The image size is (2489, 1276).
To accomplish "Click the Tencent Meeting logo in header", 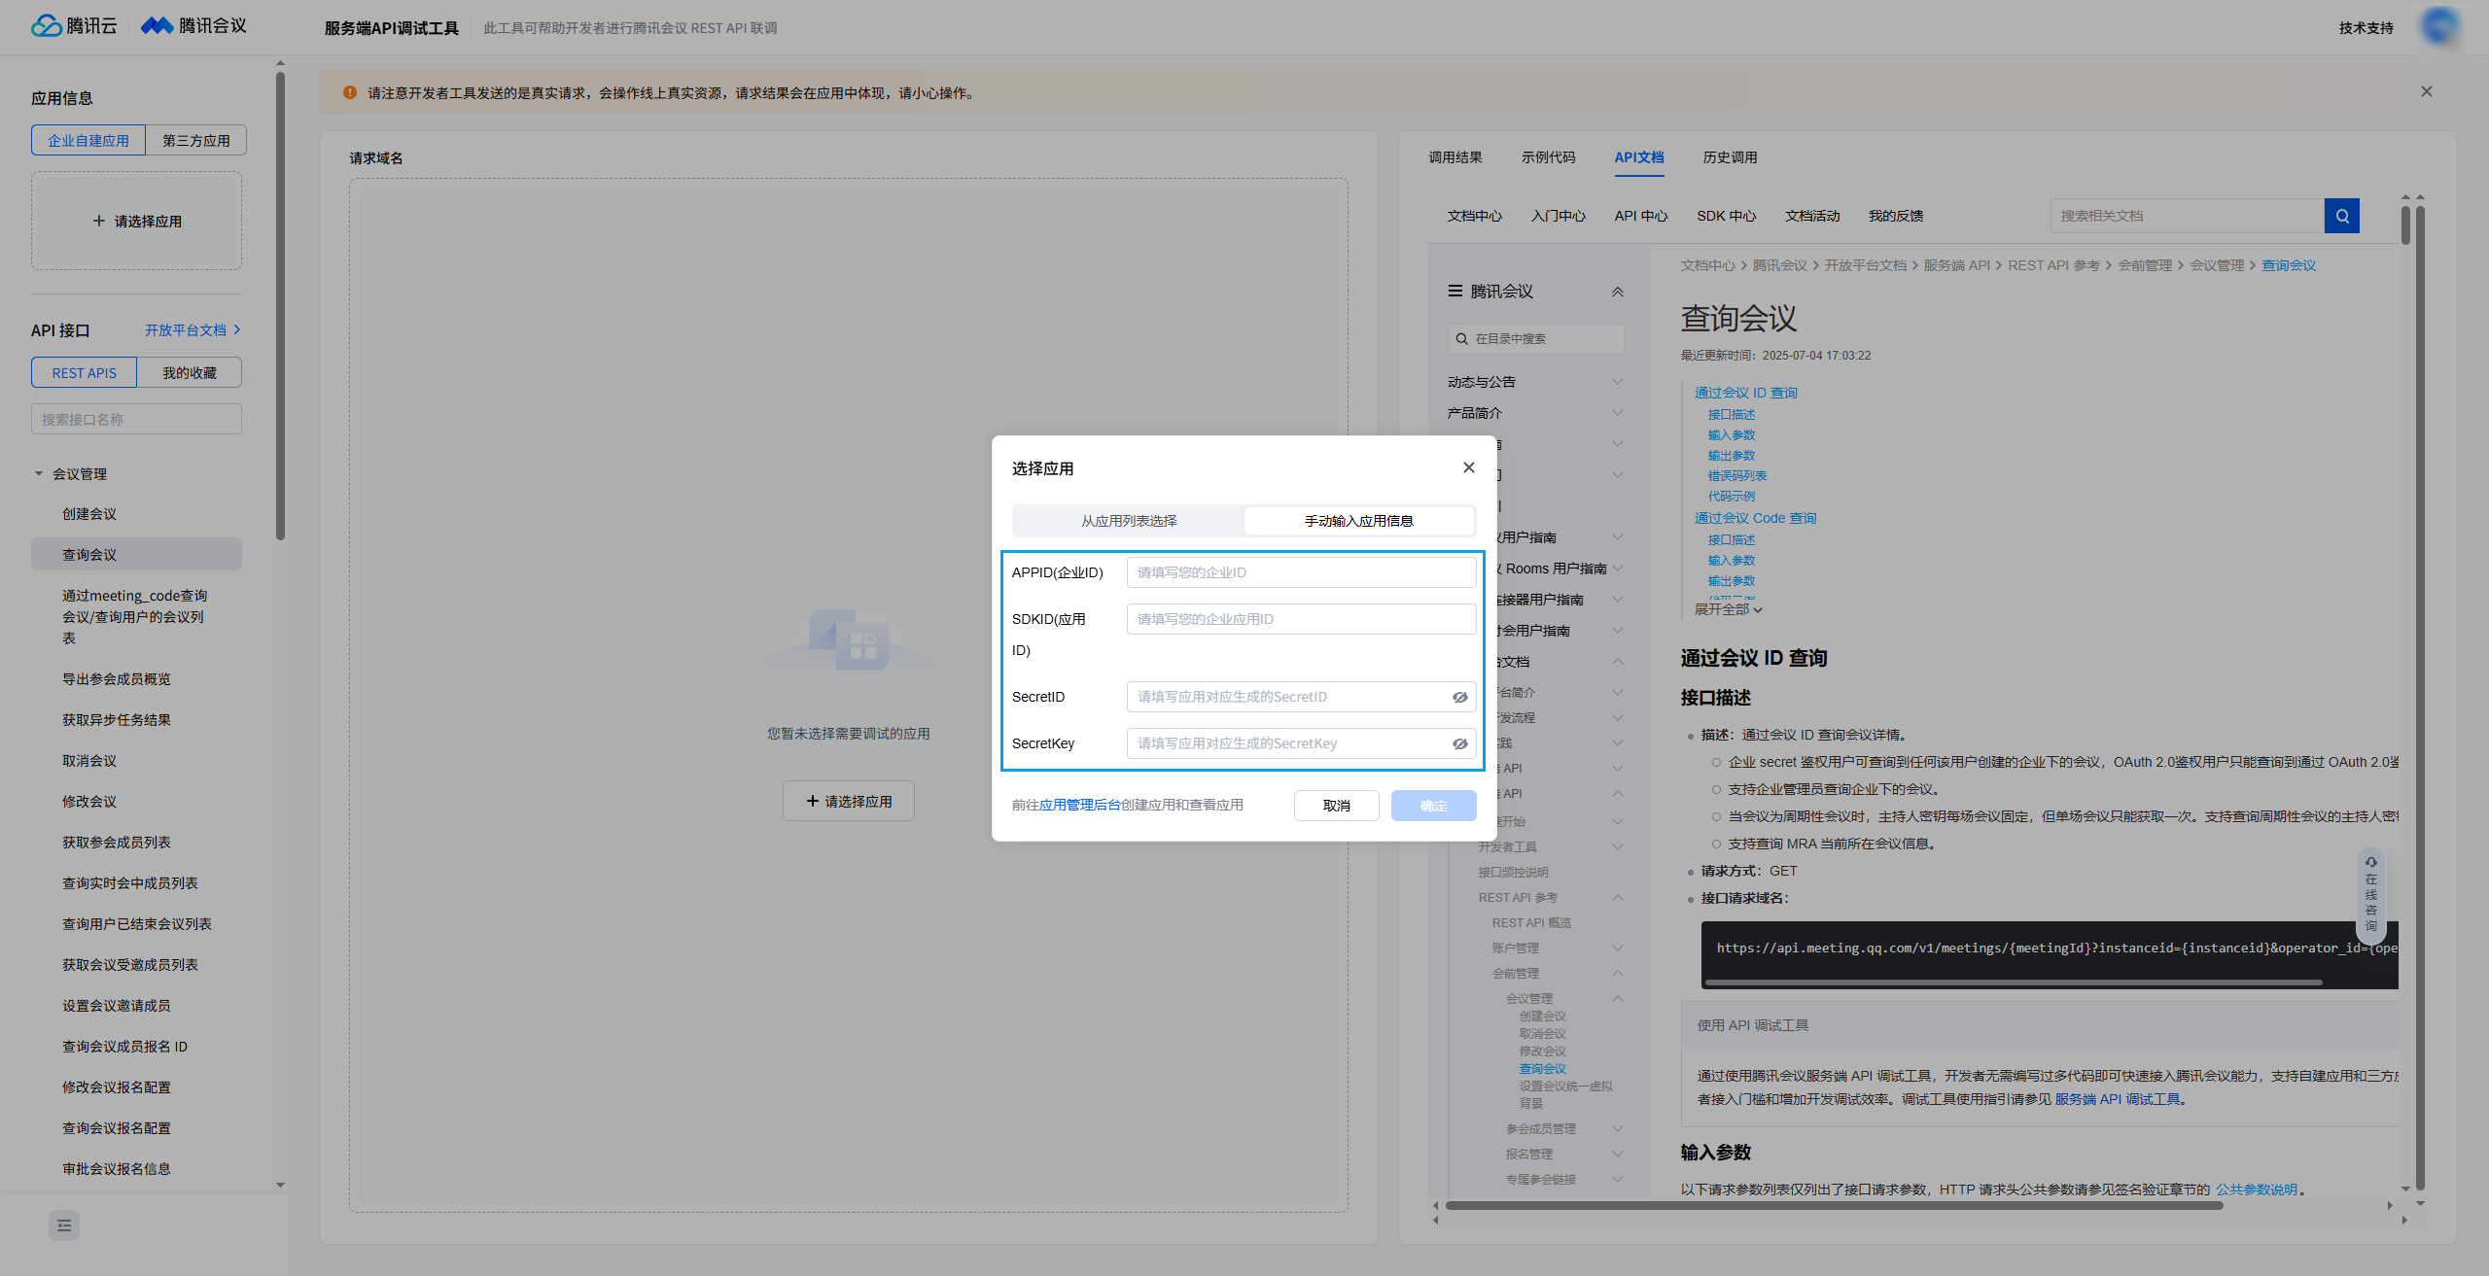I will [193, 26].
